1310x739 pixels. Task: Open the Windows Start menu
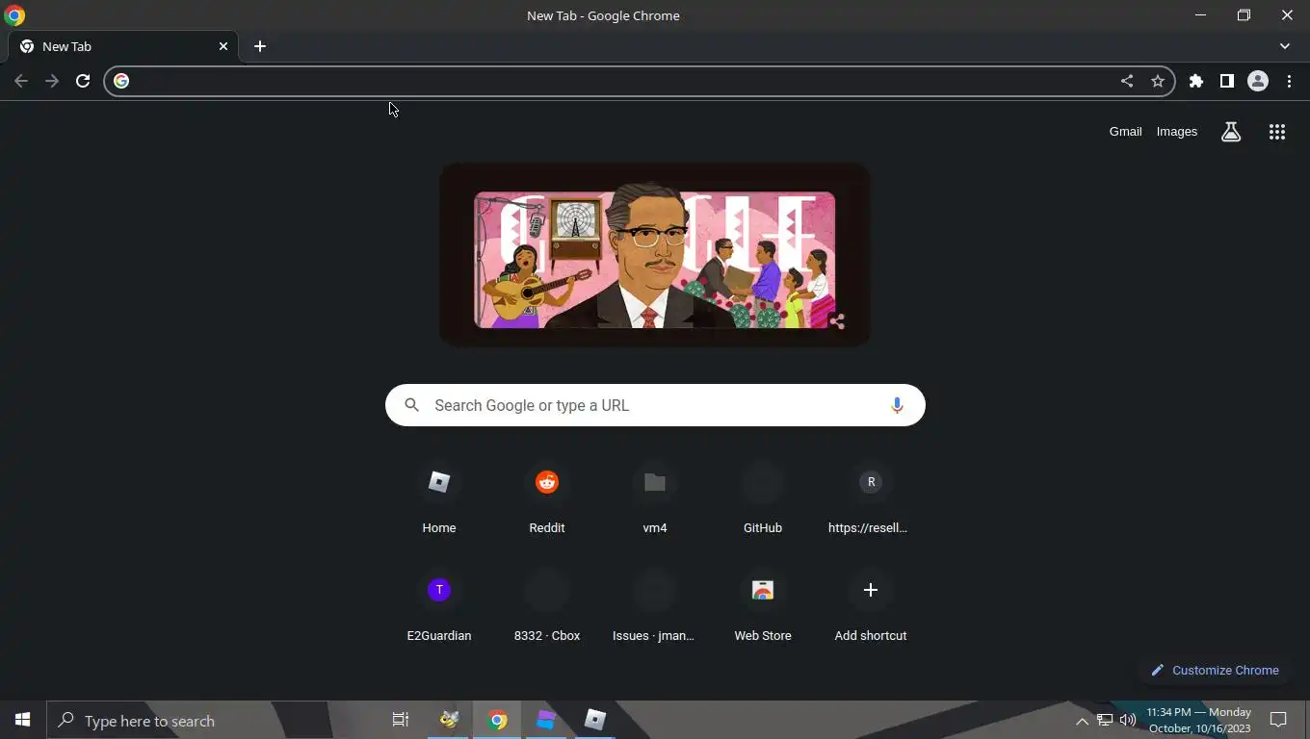[x=23, y=720]
